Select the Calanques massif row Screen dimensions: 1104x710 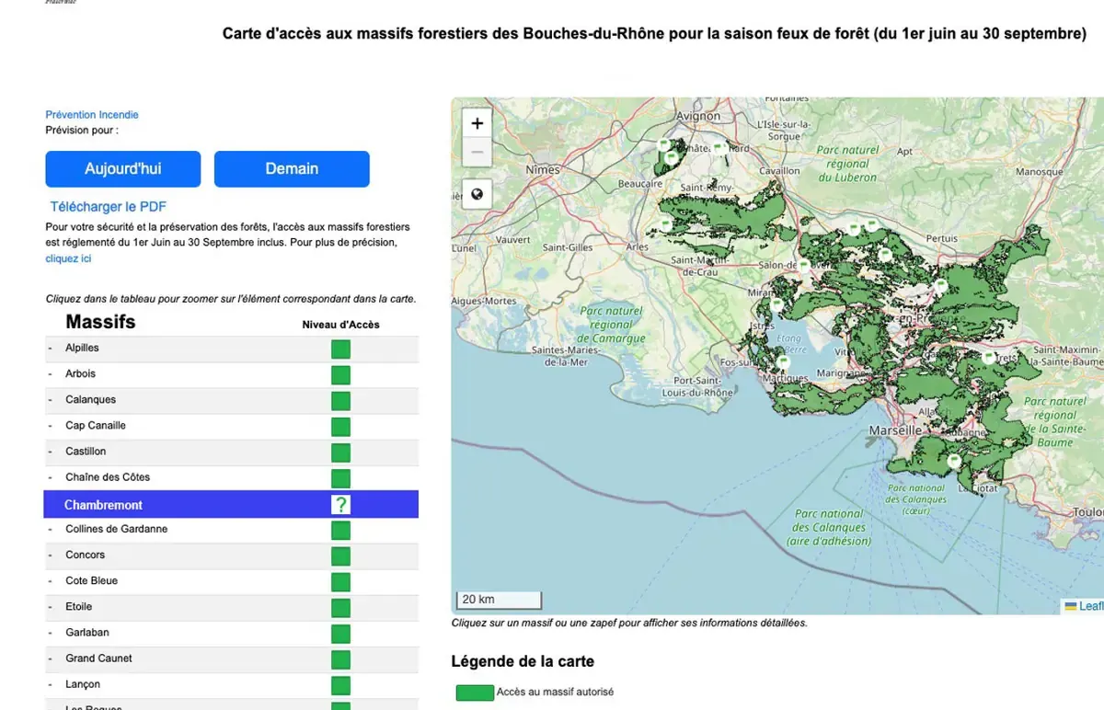[231, 400]
